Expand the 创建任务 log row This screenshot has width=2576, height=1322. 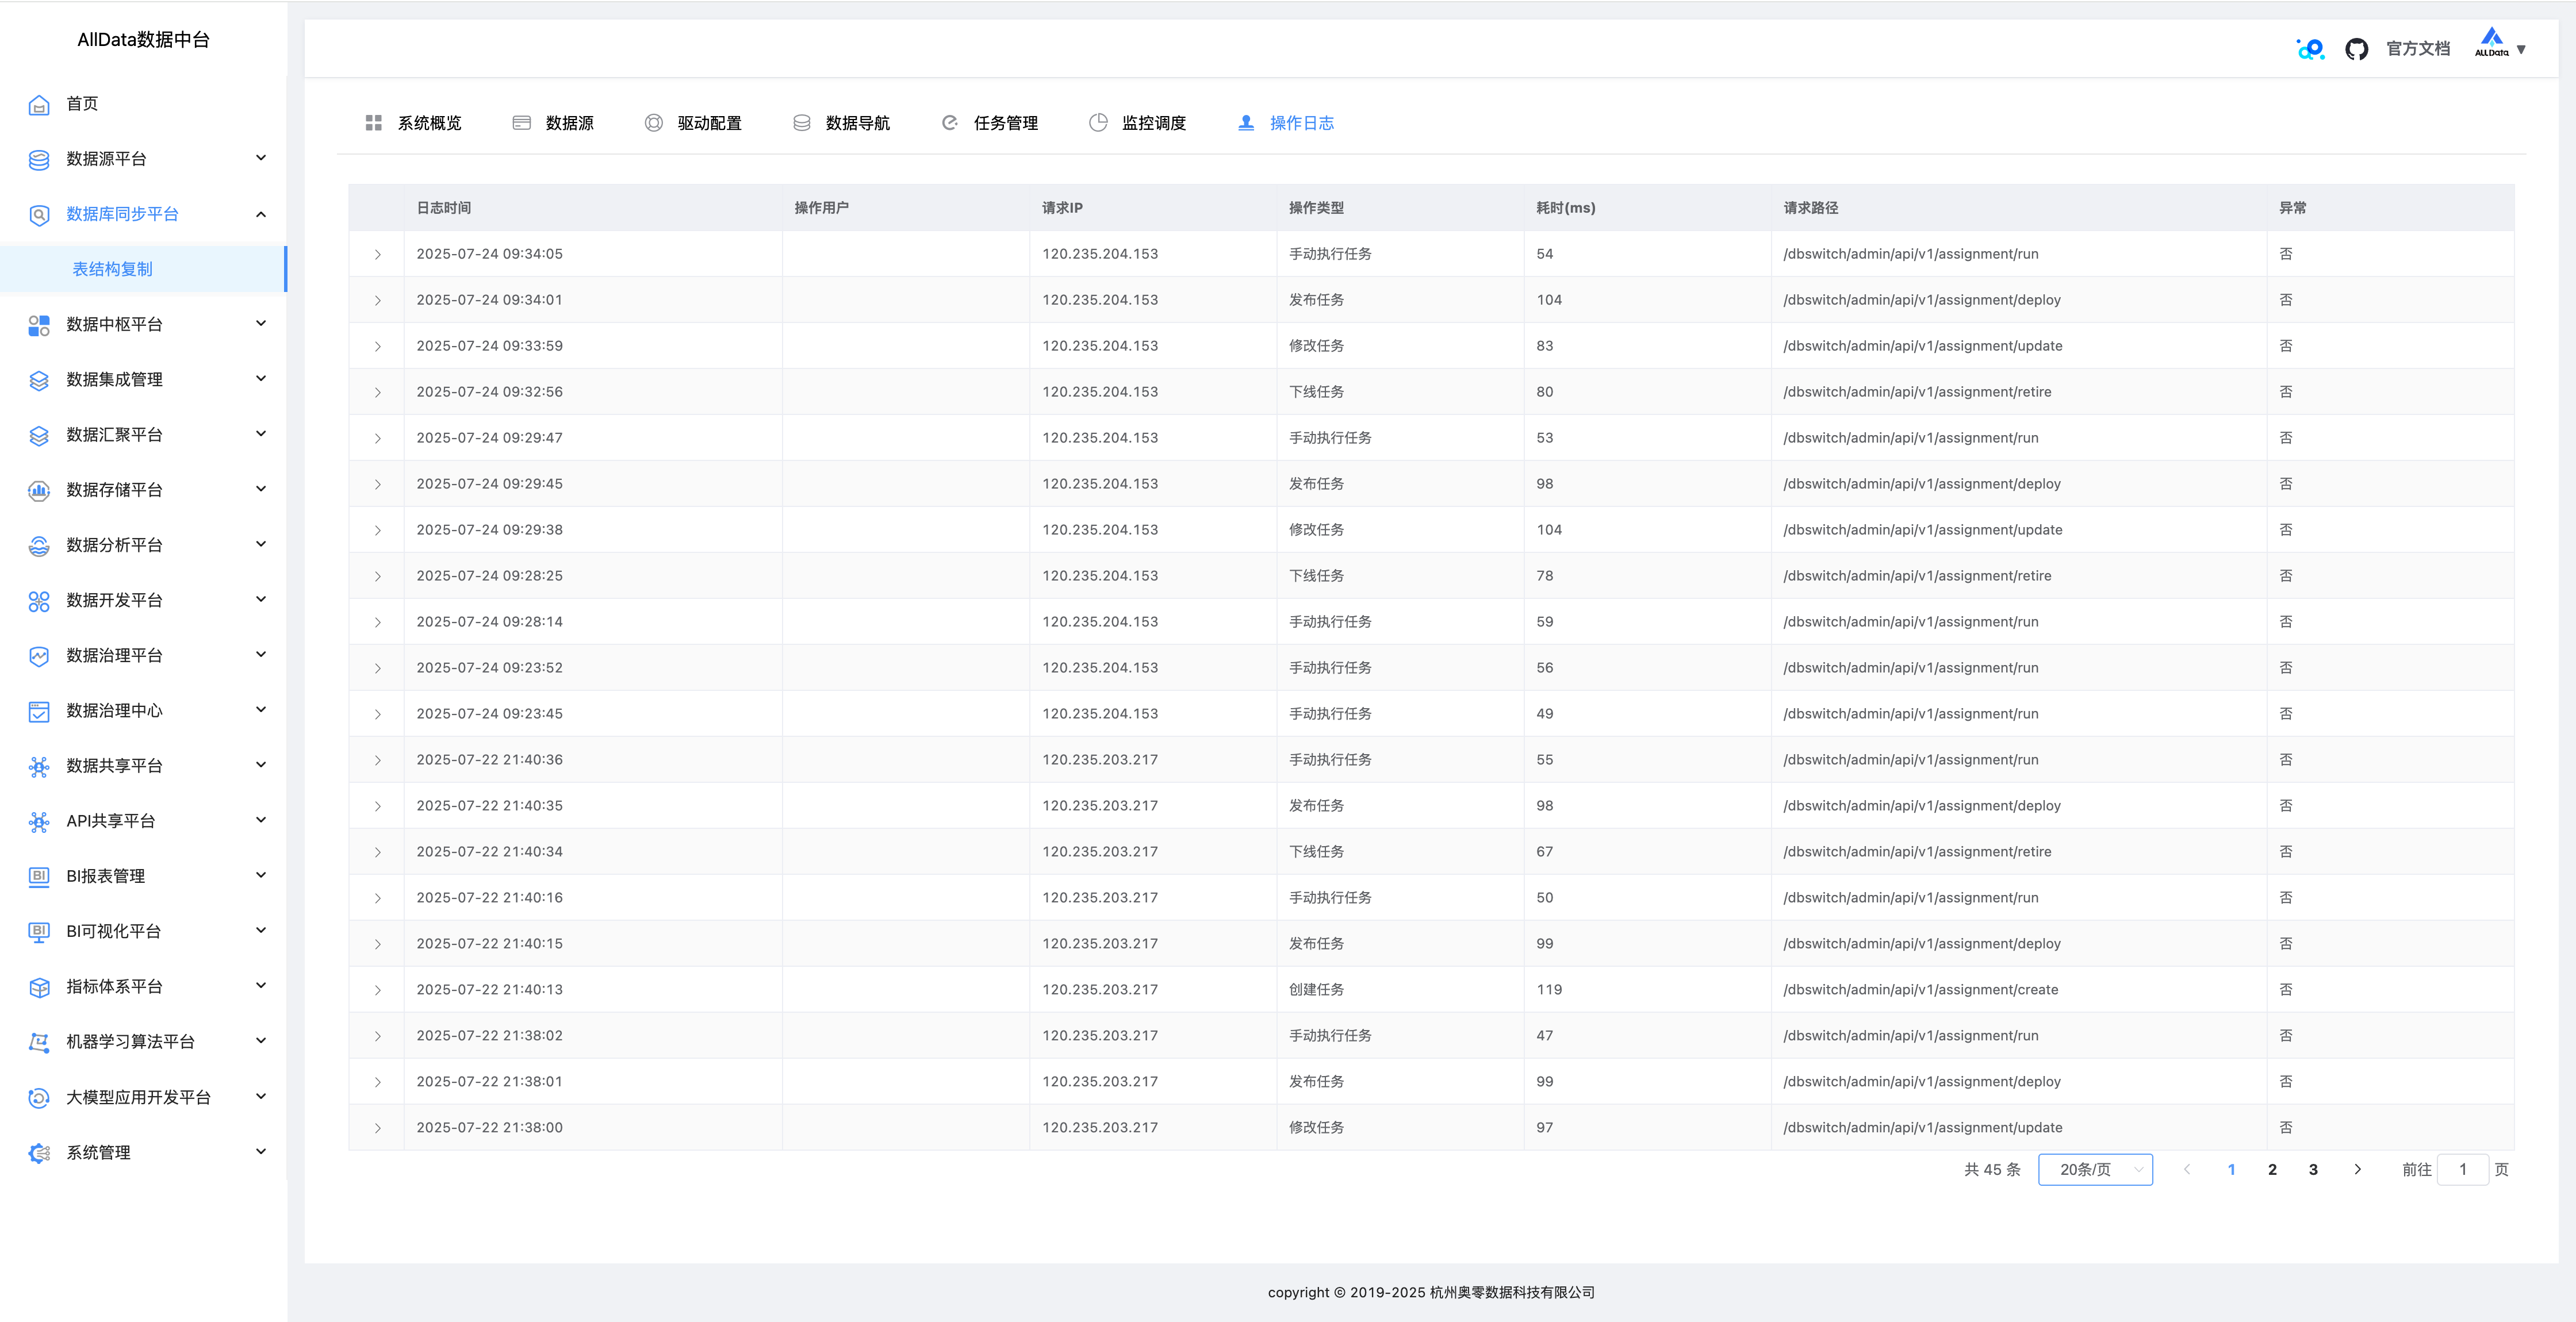(x=377, y=990)
